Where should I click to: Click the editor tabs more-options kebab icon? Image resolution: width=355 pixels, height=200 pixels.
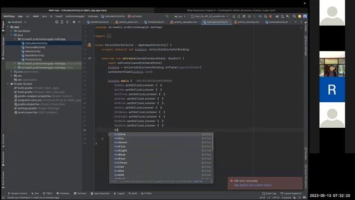pyautogui.click(x=301, y=22)
